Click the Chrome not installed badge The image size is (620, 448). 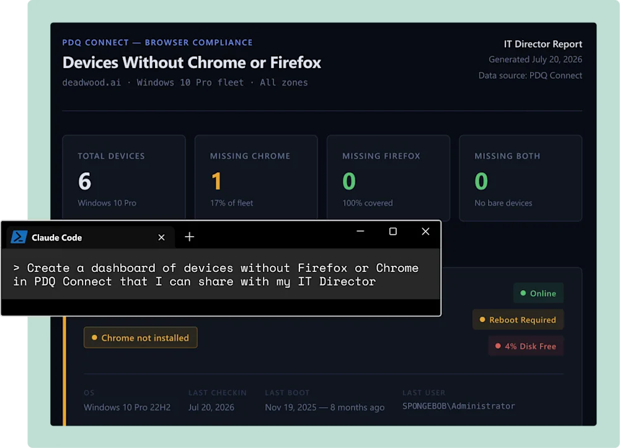[x=140, y=338]
